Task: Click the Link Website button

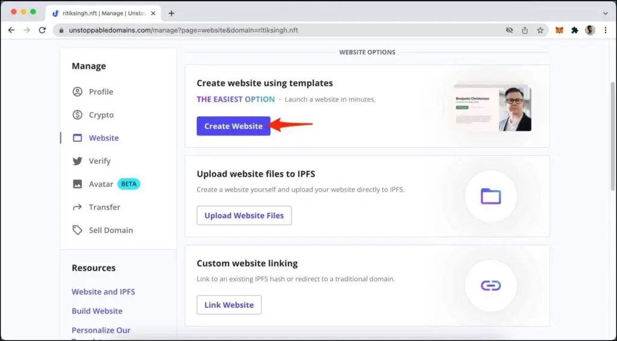Action: [x=229, y=305]
